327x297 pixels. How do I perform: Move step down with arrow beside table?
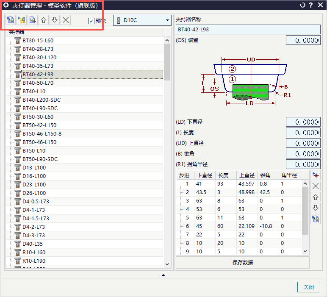tap(316, 208)
